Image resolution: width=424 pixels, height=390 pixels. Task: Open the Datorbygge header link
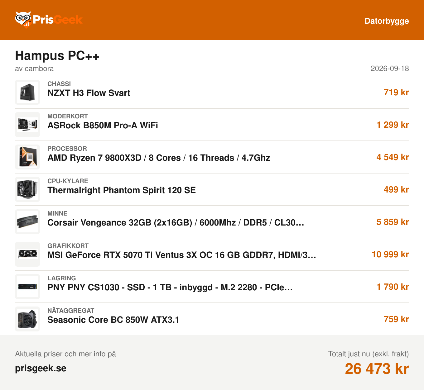pos(387,21)
